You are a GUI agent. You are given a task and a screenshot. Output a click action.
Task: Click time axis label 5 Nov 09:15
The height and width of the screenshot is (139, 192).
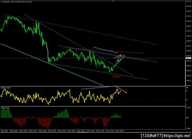coord(81,131)
